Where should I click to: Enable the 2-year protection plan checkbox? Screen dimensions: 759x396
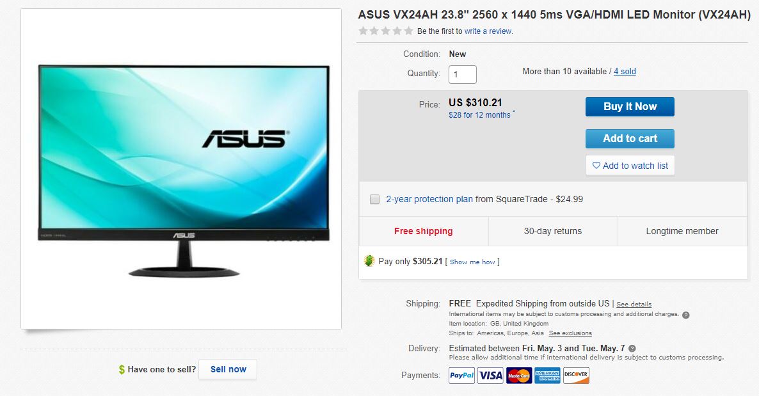point(374,200)
